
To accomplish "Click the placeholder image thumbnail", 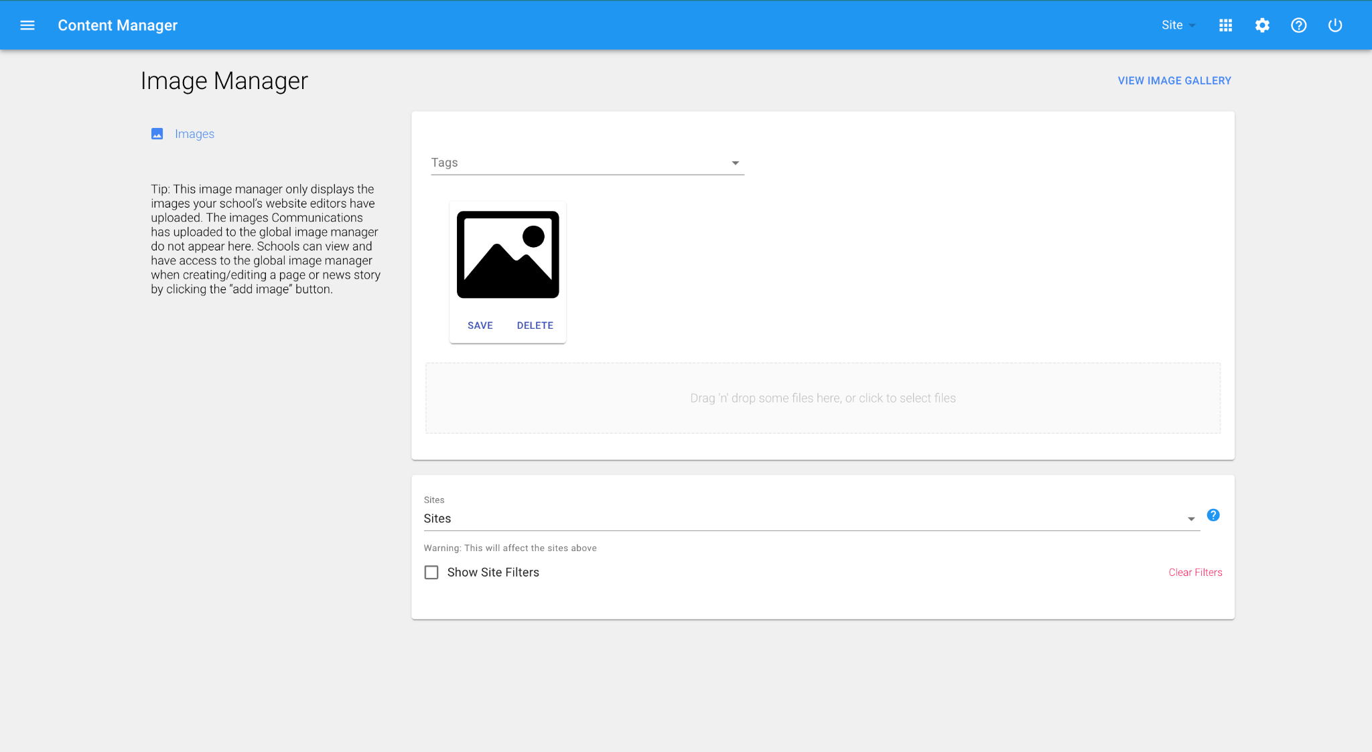I will tap(508, 254).
